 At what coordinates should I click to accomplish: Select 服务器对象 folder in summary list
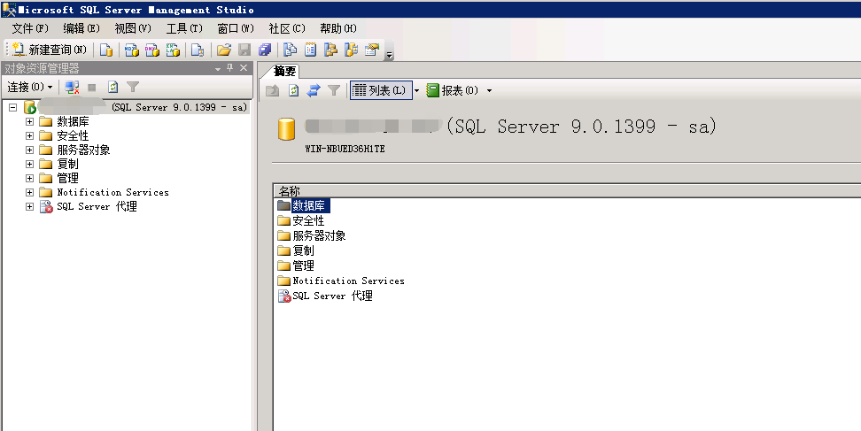(318, 236)
